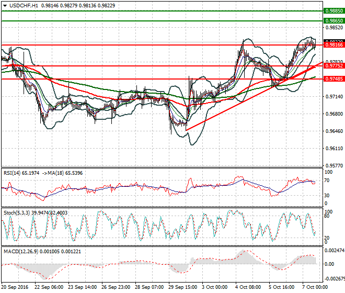Select the 5 Oct 16:00 time label
Image resolution: width=345 pixels, height=293 pixels.
[x=282, y=287]
